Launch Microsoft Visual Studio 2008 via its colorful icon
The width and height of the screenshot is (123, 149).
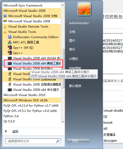coord(5,21)
